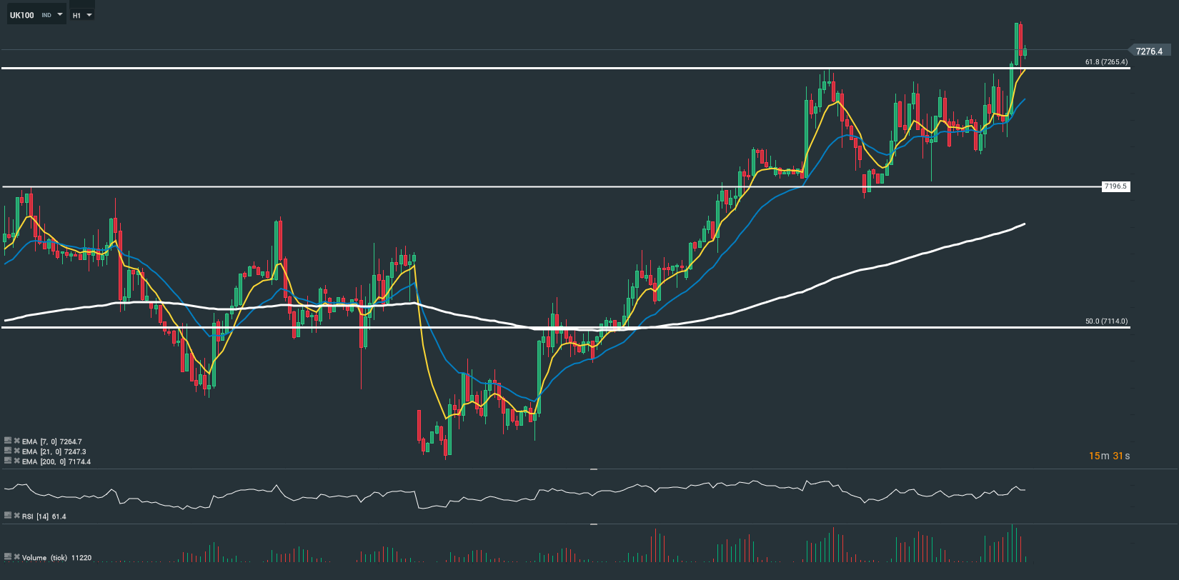Select the 61.8 Fibonacci level label
This screenshot has width=1179, height=580.
1106,62
